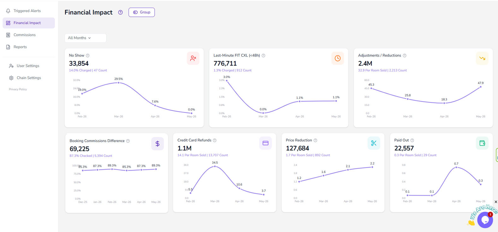Viewport: 498px width, 232px height.
Task: Open the chat support bubble
Action: [485, 220]
